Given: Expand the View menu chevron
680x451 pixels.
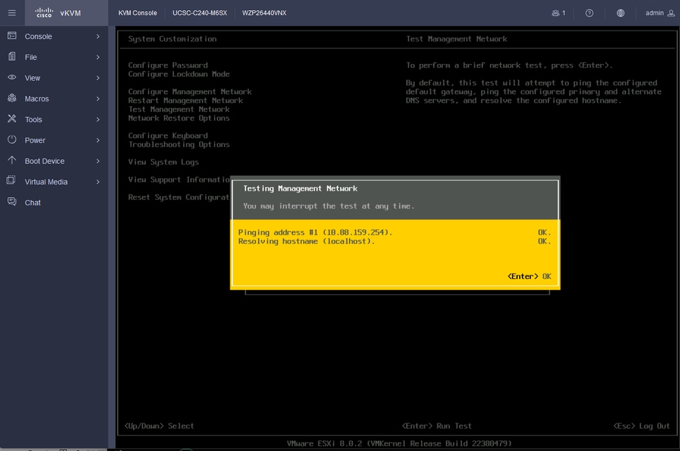Looking at the screenshot, I should tap(97, 78).
